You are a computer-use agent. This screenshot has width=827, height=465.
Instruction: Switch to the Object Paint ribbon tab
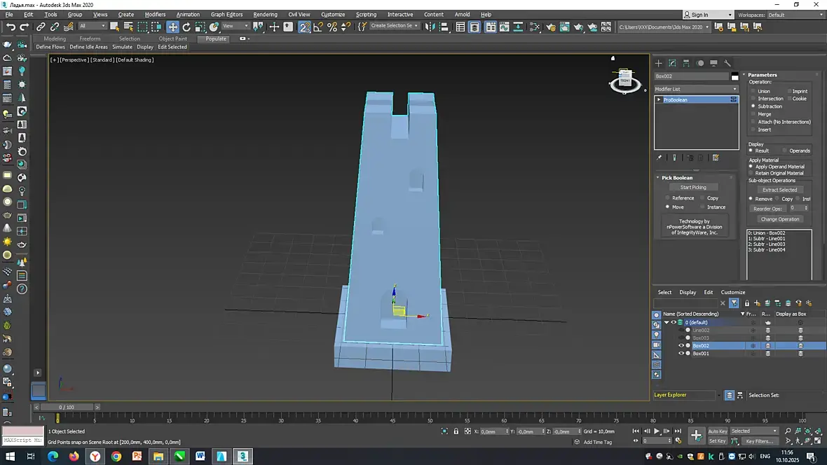[x=172, y=39]
